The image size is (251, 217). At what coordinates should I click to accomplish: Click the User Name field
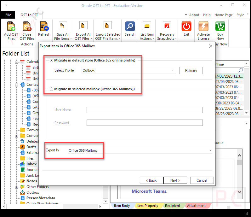145,110
